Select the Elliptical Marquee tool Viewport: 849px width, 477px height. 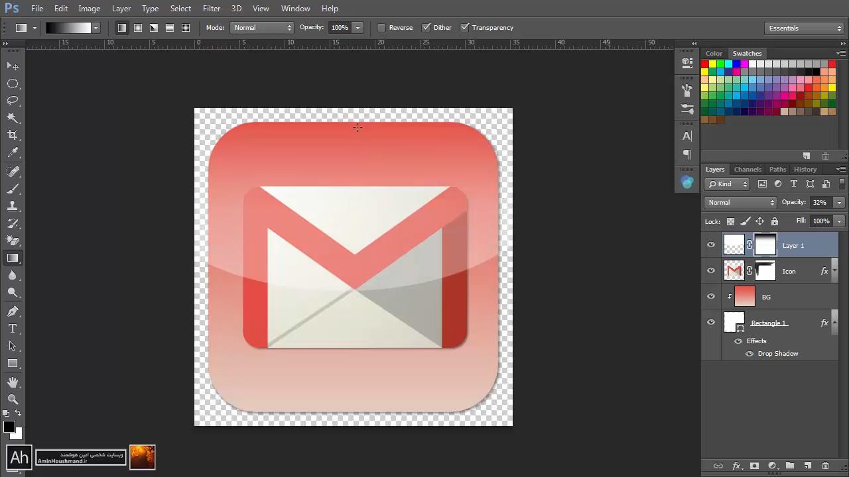point(13,83)
